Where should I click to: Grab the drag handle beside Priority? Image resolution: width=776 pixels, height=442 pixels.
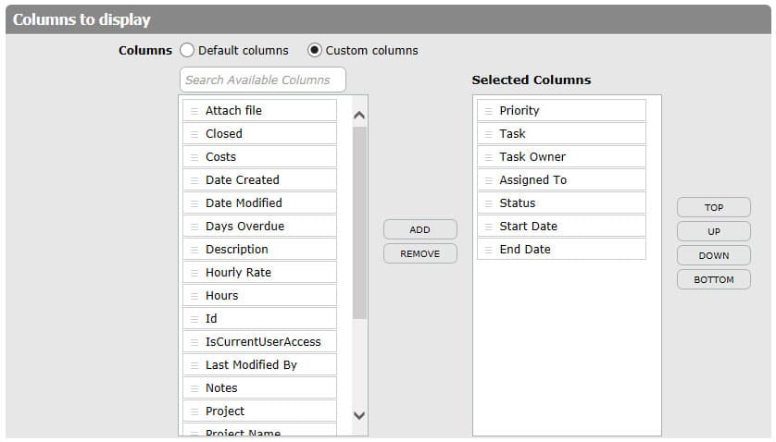point(488,111)
